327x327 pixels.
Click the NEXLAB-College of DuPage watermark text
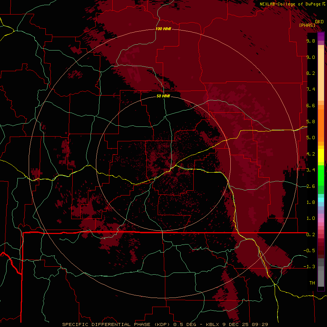290,4
